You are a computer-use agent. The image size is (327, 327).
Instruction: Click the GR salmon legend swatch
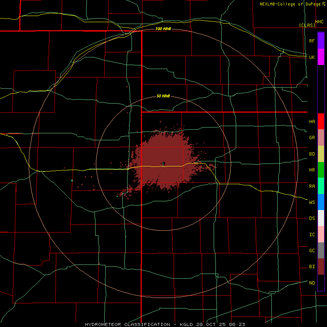pyautogui.click(x=321, y=138)
